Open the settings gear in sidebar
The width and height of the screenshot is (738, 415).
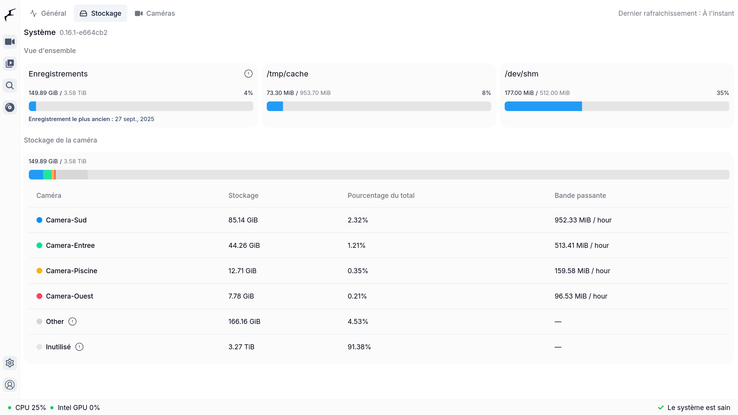point(10,363)
